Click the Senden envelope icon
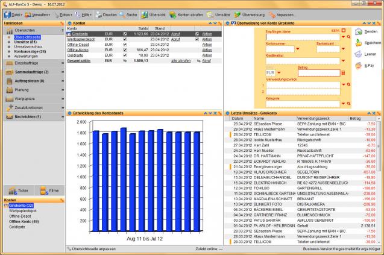384x255 pixels. [x=359, y=31]
